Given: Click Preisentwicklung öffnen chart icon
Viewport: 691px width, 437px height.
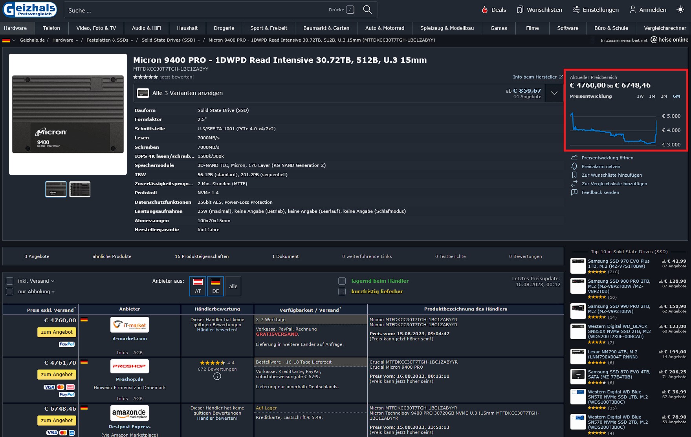Looking at the screenshot, I should tap(574, 158).
